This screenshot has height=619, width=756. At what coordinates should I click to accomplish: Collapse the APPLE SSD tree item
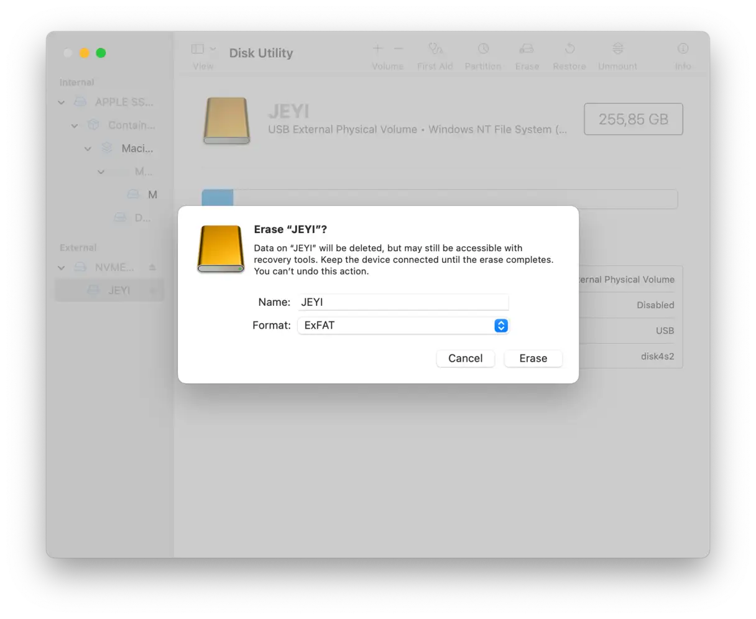click(x=62, y=102)
